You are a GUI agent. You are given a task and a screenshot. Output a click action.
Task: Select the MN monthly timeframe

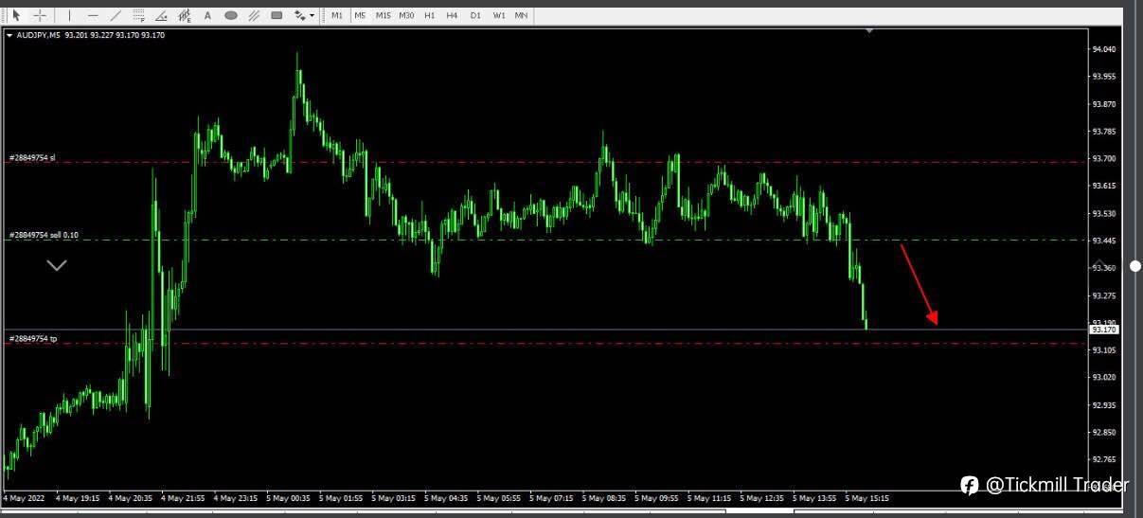click(x=521, y=15)
